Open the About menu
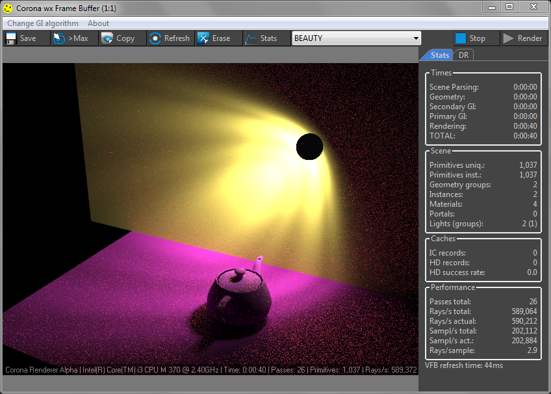Image resolution: width=551 pixels, height=394 pixels. 98,23
